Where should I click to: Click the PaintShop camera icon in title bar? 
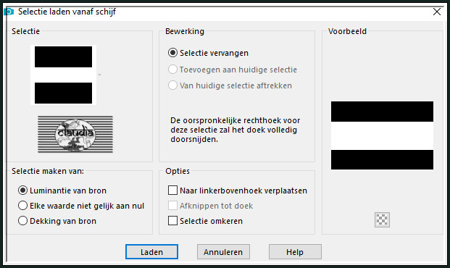tap(9, 12)
